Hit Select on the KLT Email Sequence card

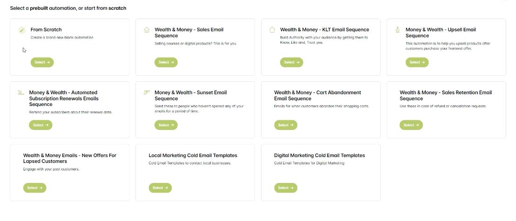(291, 62)
